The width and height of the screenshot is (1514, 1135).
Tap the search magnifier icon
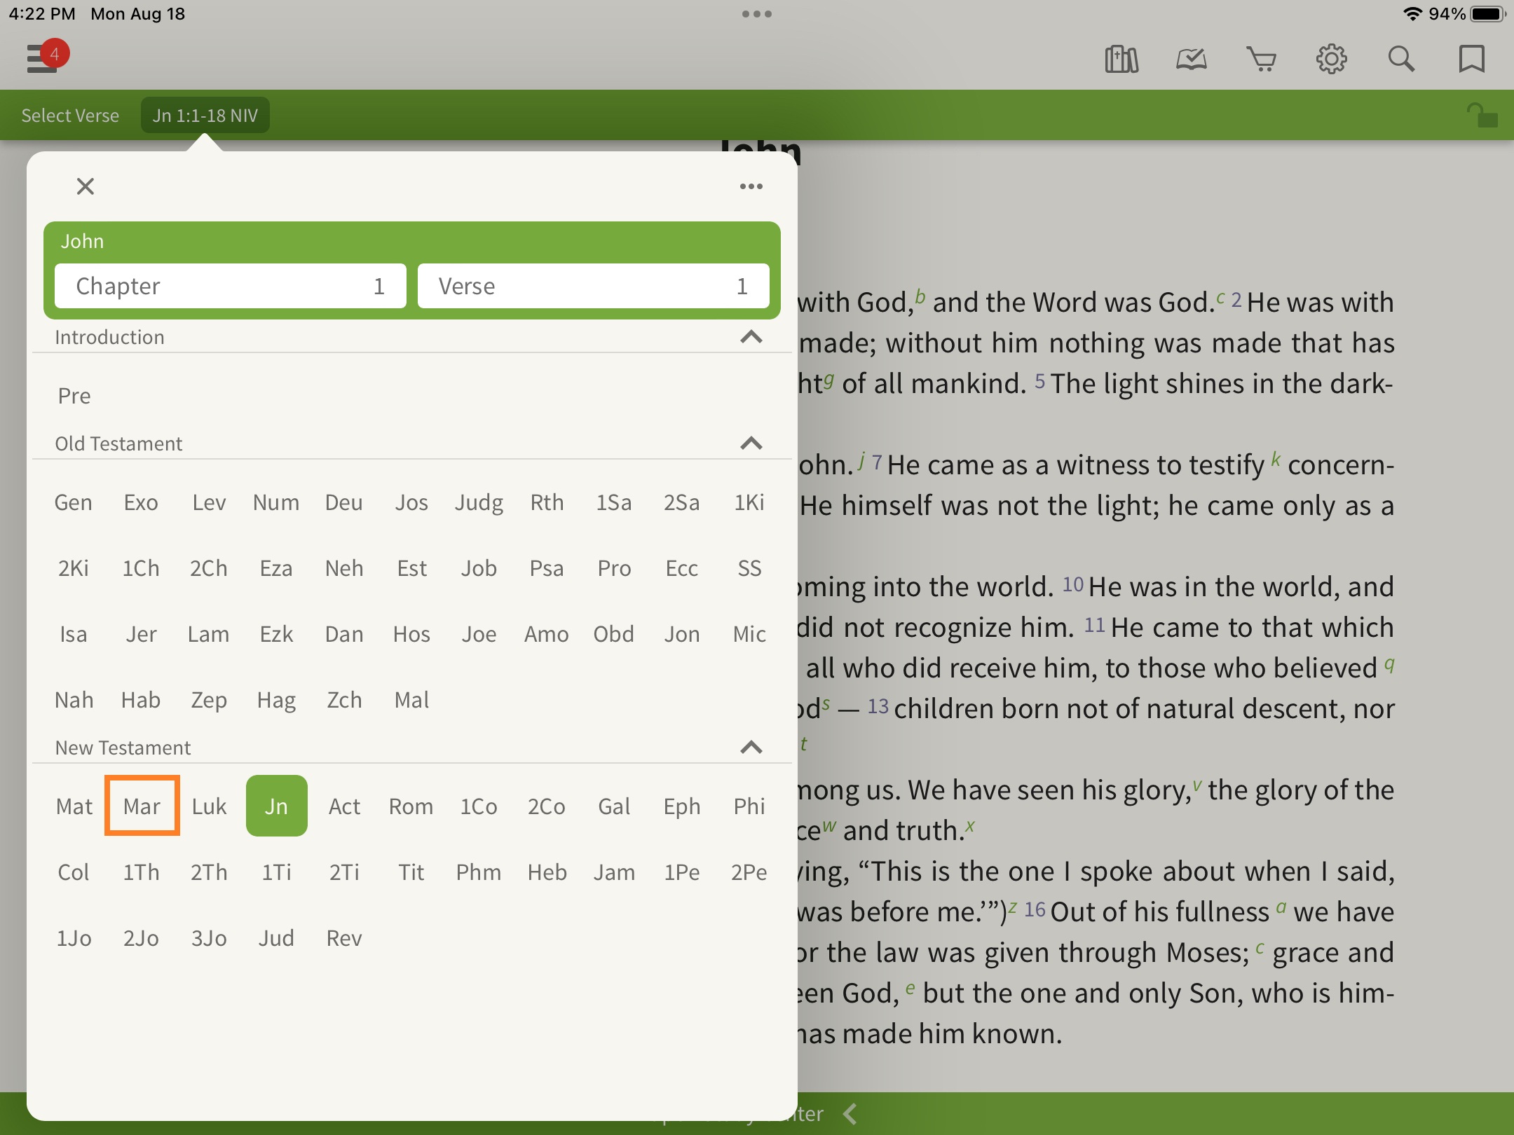coord(1401,59)
